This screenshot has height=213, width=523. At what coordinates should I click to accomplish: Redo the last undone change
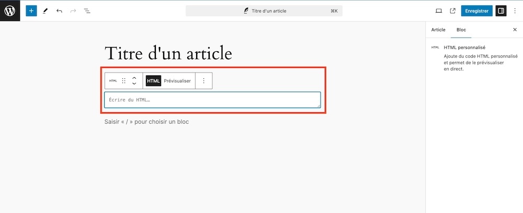pos(73,11)
